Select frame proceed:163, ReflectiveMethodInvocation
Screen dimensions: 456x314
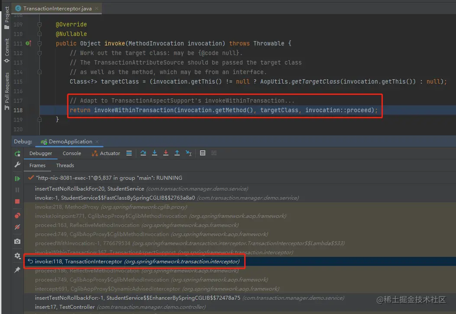239,225
